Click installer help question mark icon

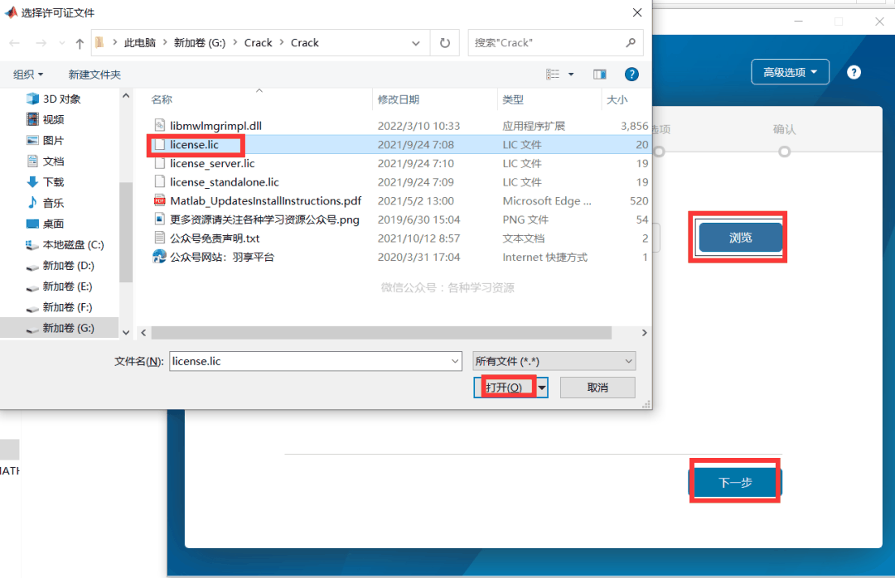pos(854,72)
